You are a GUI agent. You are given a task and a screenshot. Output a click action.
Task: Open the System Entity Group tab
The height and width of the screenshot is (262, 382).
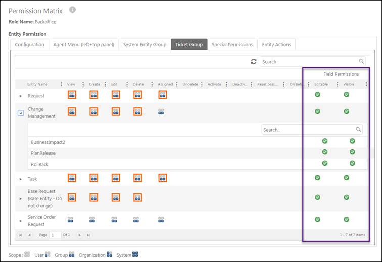(x=145, y=45)
